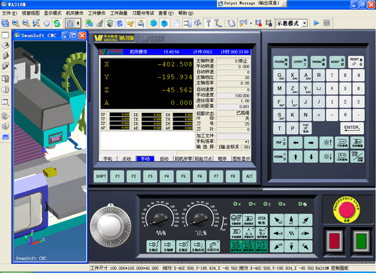The image size is (376, 273).
Task: Click the SHIFT soft key
Action: click(x=101, y=177)
